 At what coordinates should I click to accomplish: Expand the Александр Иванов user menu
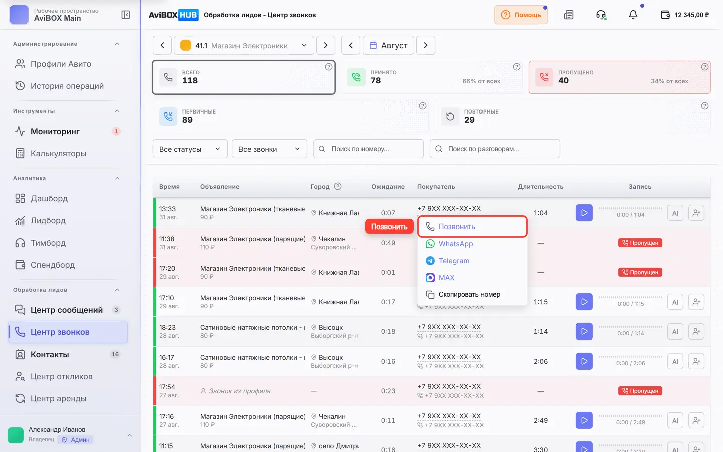[x=70, y=434]
